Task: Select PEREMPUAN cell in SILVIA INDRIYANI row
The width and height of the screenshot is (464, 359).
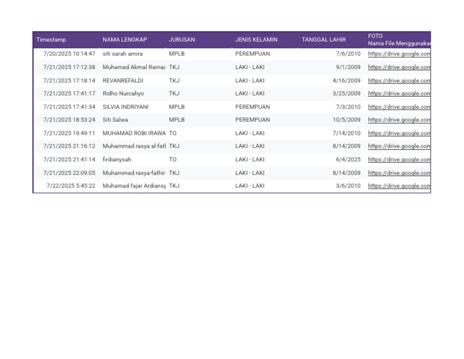Action: (253, 107)
